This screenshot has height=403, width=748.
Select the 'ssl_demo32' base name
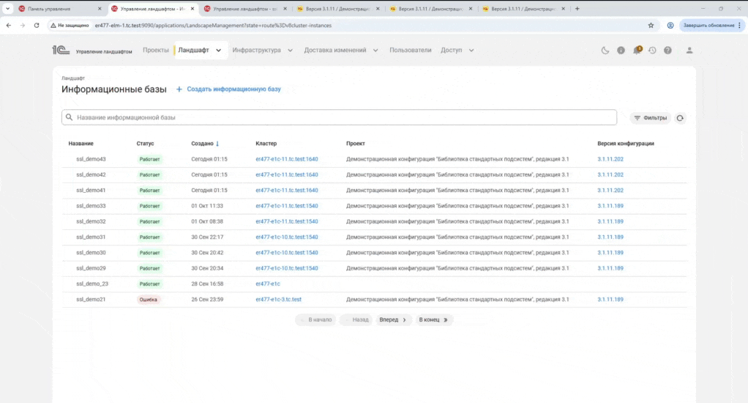91,221
